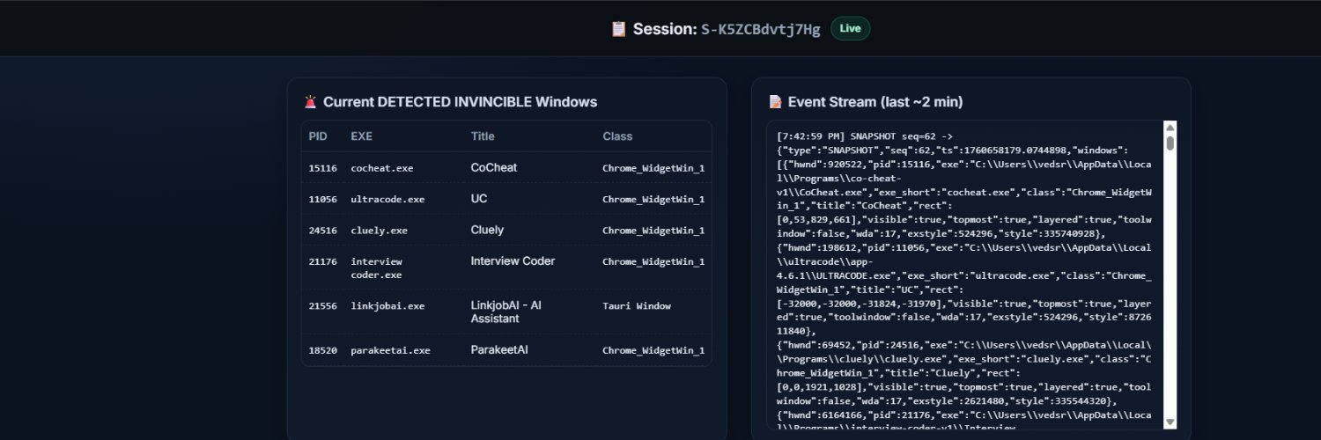Click the PID column header
Screen dimensions: 1321x440
pos(317,136)
